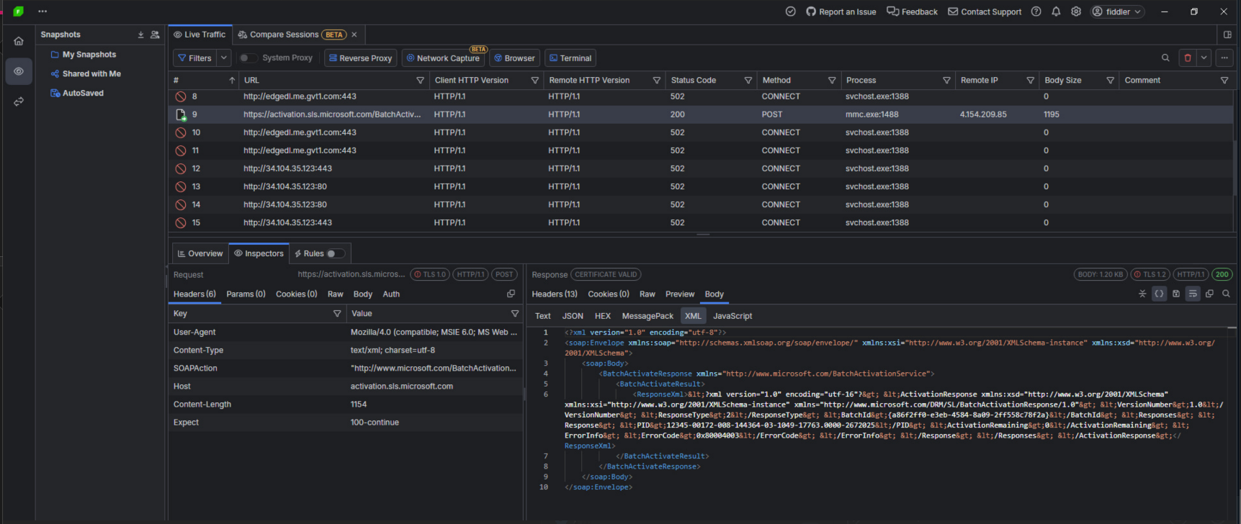Expand the Filters dropdown arrow
This screenshot has height=524, width=1241.
tap(224, 58)
